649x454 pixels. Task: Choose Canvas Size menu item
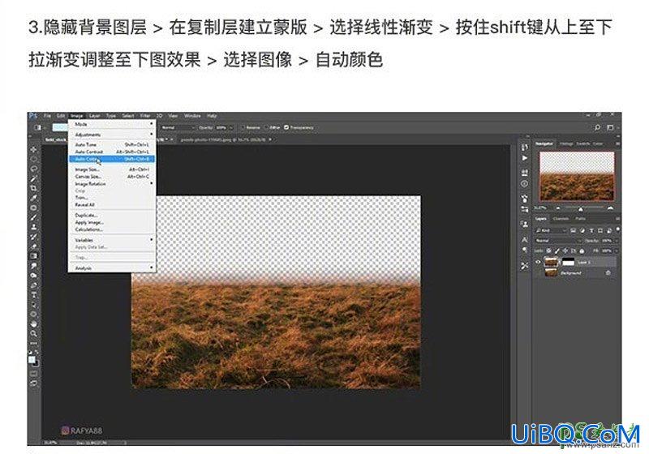112,177
